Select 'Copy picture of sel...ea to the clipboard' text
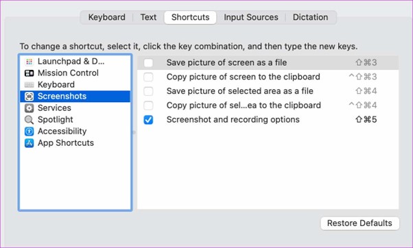This screenshot has height=248, width=413. click(x=244, y=106)
